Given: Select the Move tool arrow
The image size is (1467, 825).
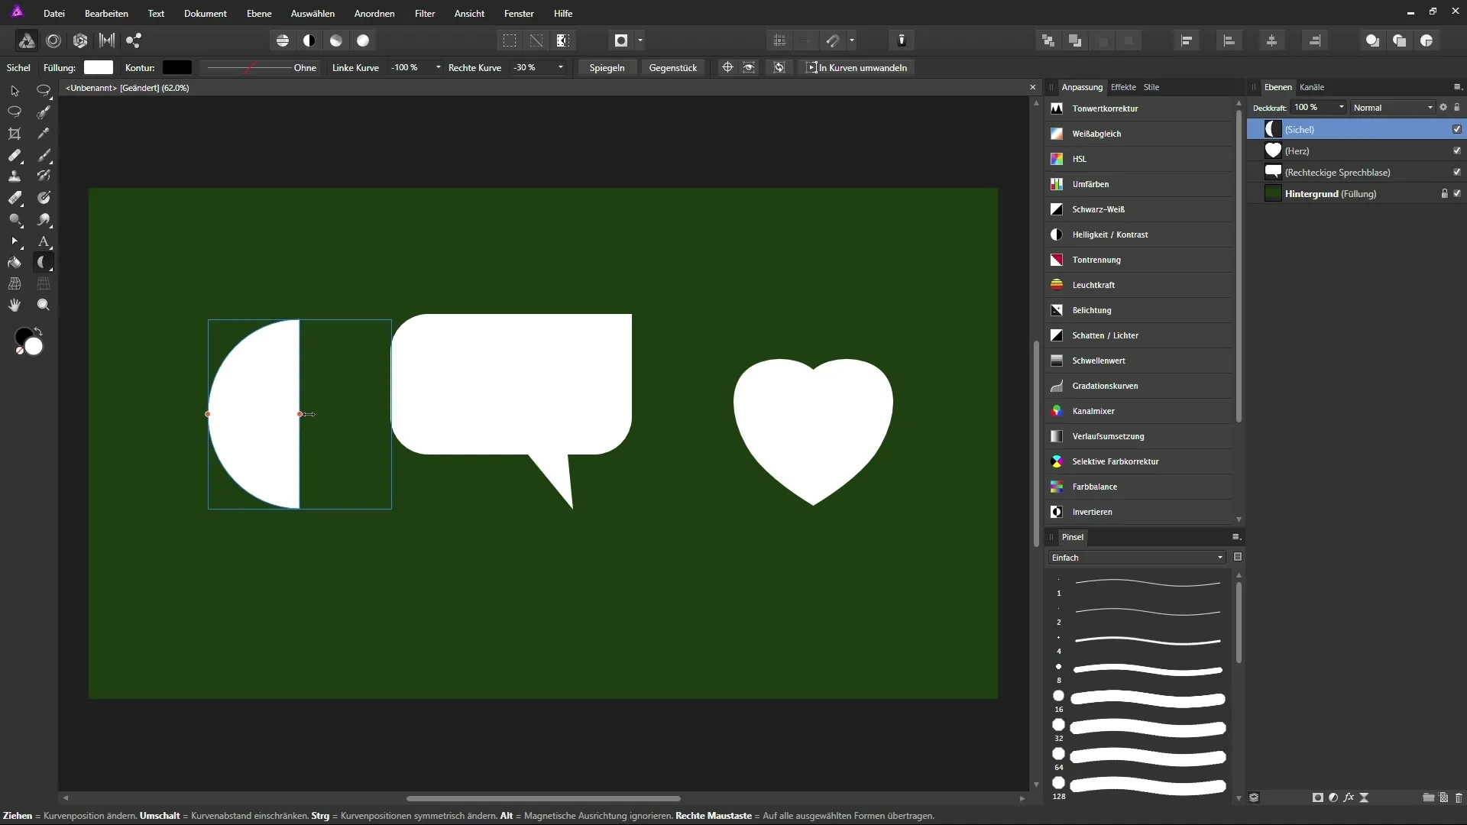Looking at the screenshot, I should 15,91.
